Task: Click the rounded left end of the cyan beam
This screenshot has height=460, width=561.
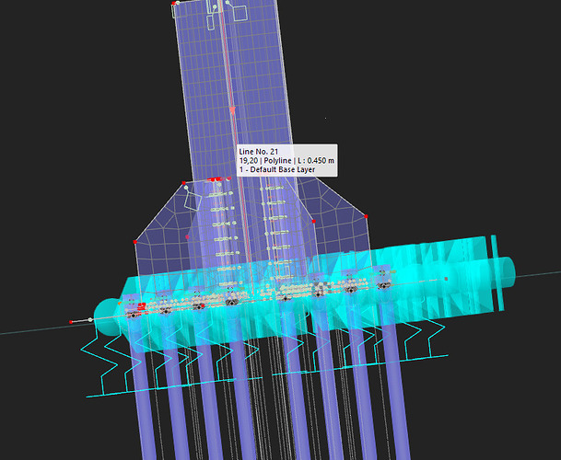Action: pyautogui.click(x=106, y=313)
